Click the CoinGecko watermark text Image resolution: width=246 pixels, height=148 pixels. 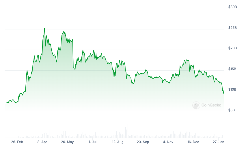click(x=211, y=105)
